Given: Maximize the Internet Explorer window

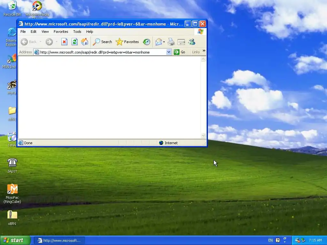Looking at the screenshot, I should (x=195, y=24).
